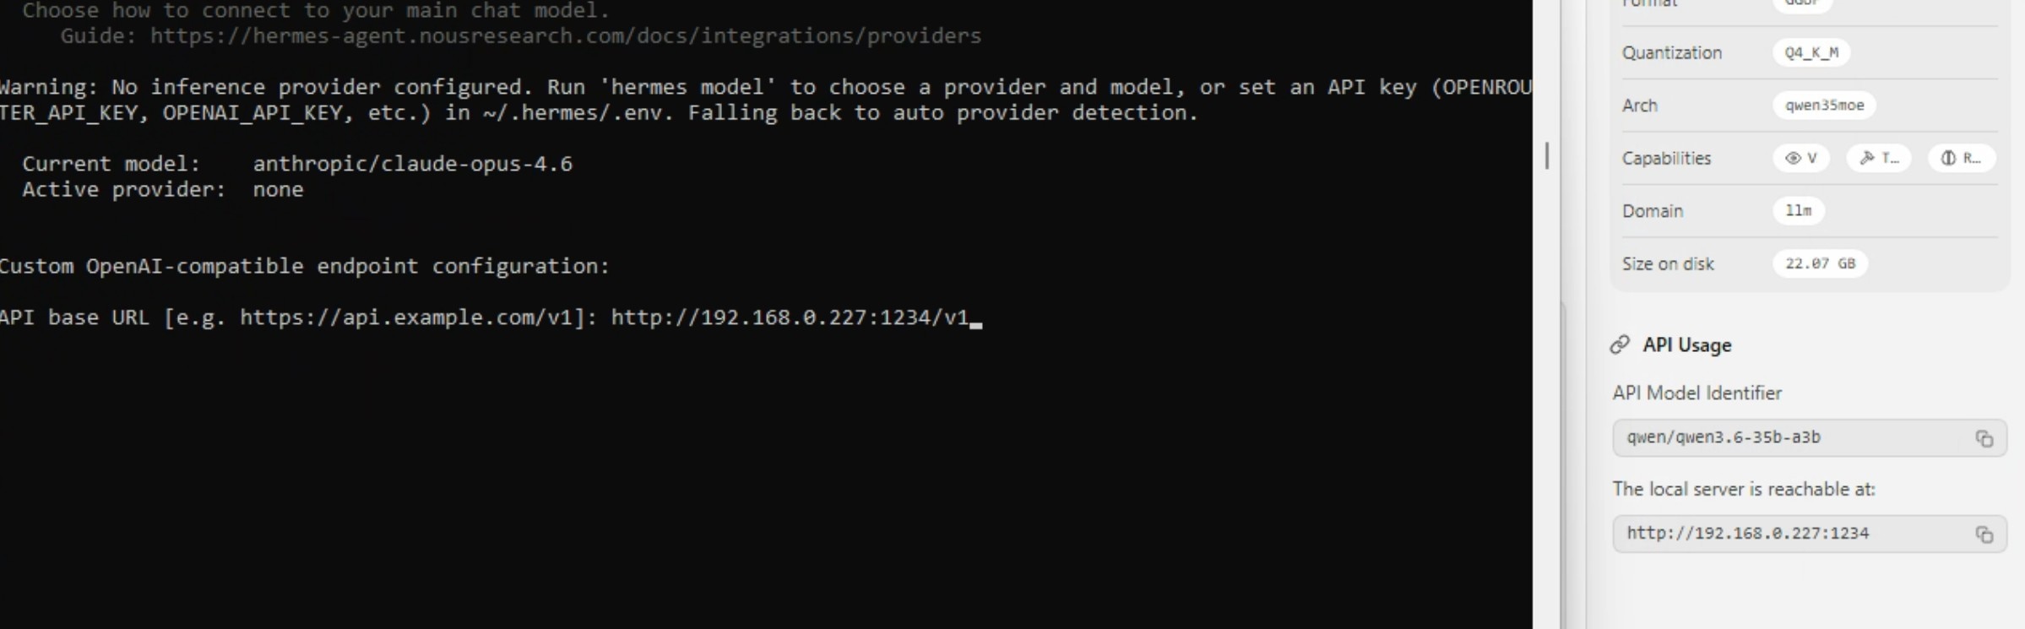Click the copy icon beside the local server address
Image resolution: width=2025 pixels, height=629 pixels.
coord(1985,533)
